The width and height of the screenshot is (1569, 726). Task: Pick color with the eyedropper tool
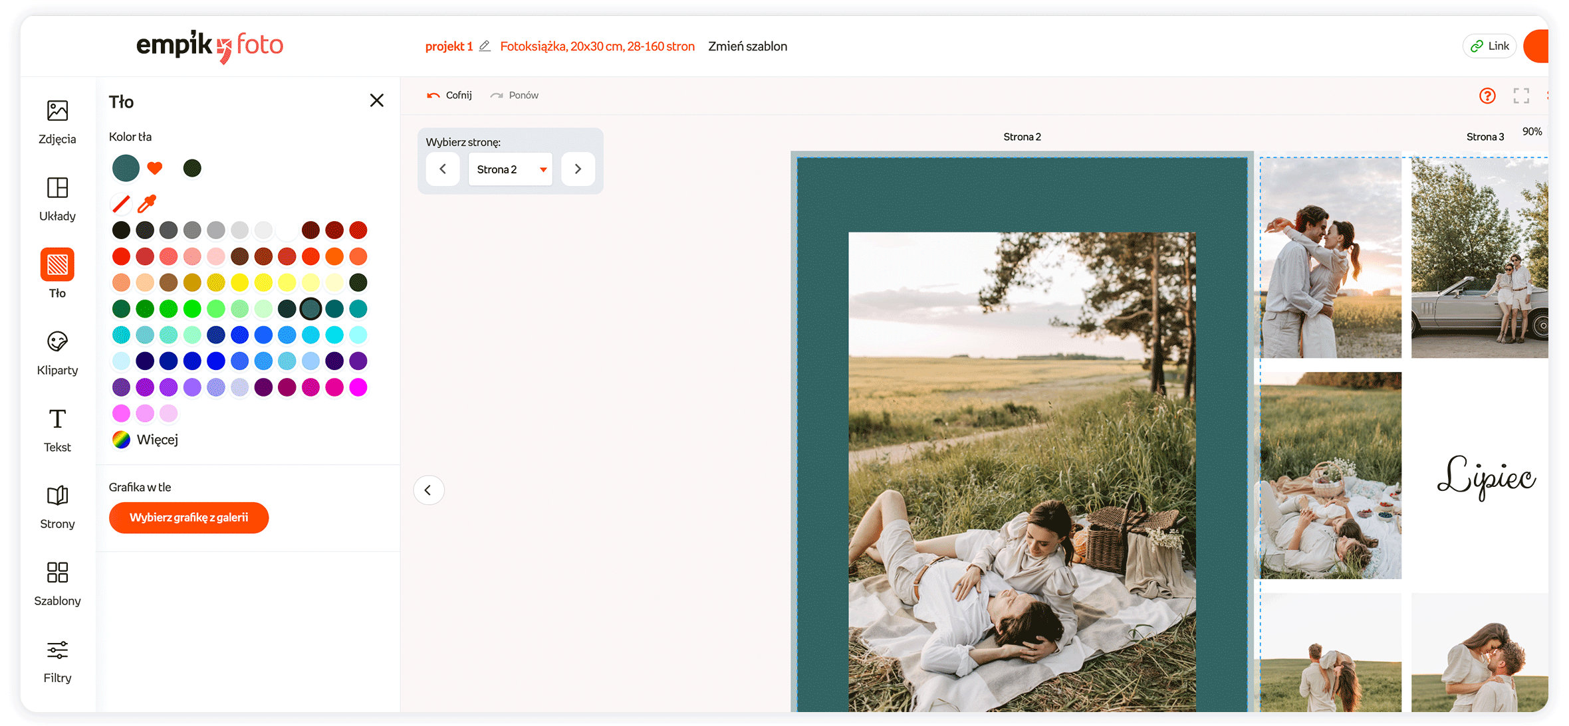click(146, 203)
